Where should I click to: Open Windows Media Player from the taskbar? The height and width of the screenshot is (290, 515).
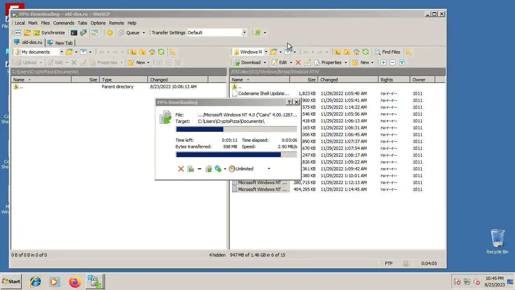point(55,282)
